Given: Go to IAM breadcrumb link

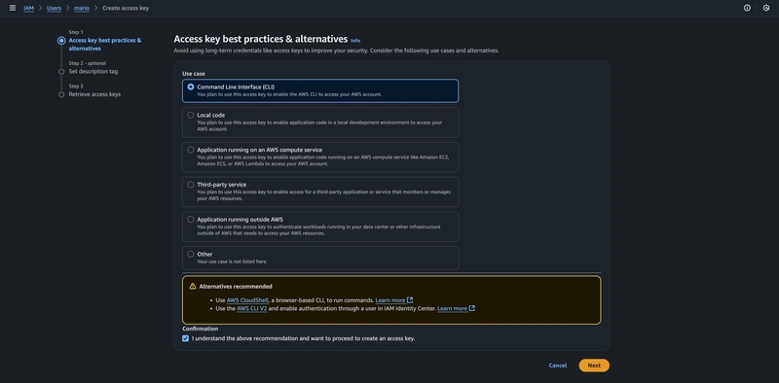Looking at the screenshot, I should click(x=29, y=8).
